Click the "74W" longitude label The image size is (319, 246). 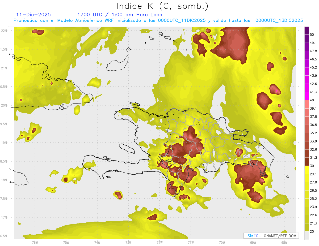click(x=97, y=243)
